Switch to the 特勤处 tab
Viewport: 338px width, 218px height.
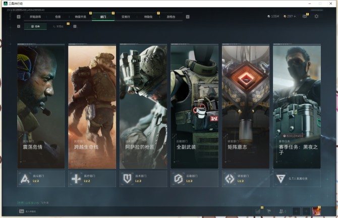148,17
